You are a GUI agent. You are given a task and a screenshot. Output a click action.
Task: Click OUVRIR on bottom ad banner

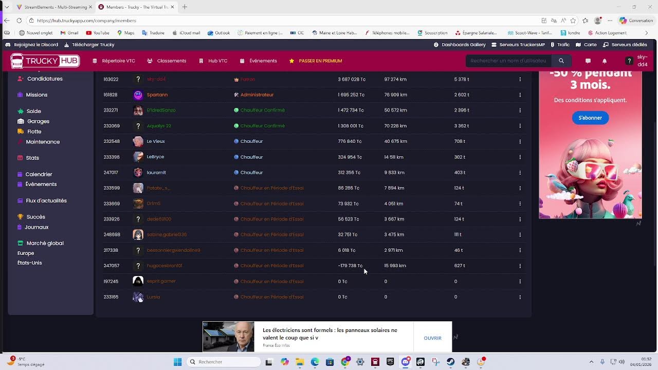click(432, 338)
